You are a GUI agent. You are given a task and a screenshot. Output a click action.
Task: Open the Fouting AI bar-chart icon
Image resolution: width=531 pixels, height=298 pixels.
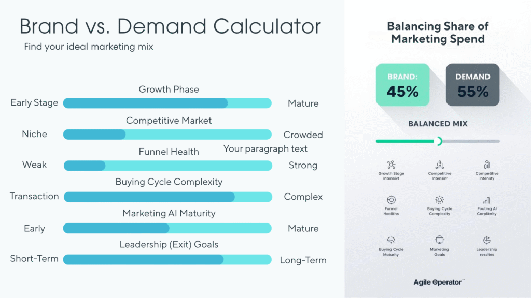click(486, 200)
